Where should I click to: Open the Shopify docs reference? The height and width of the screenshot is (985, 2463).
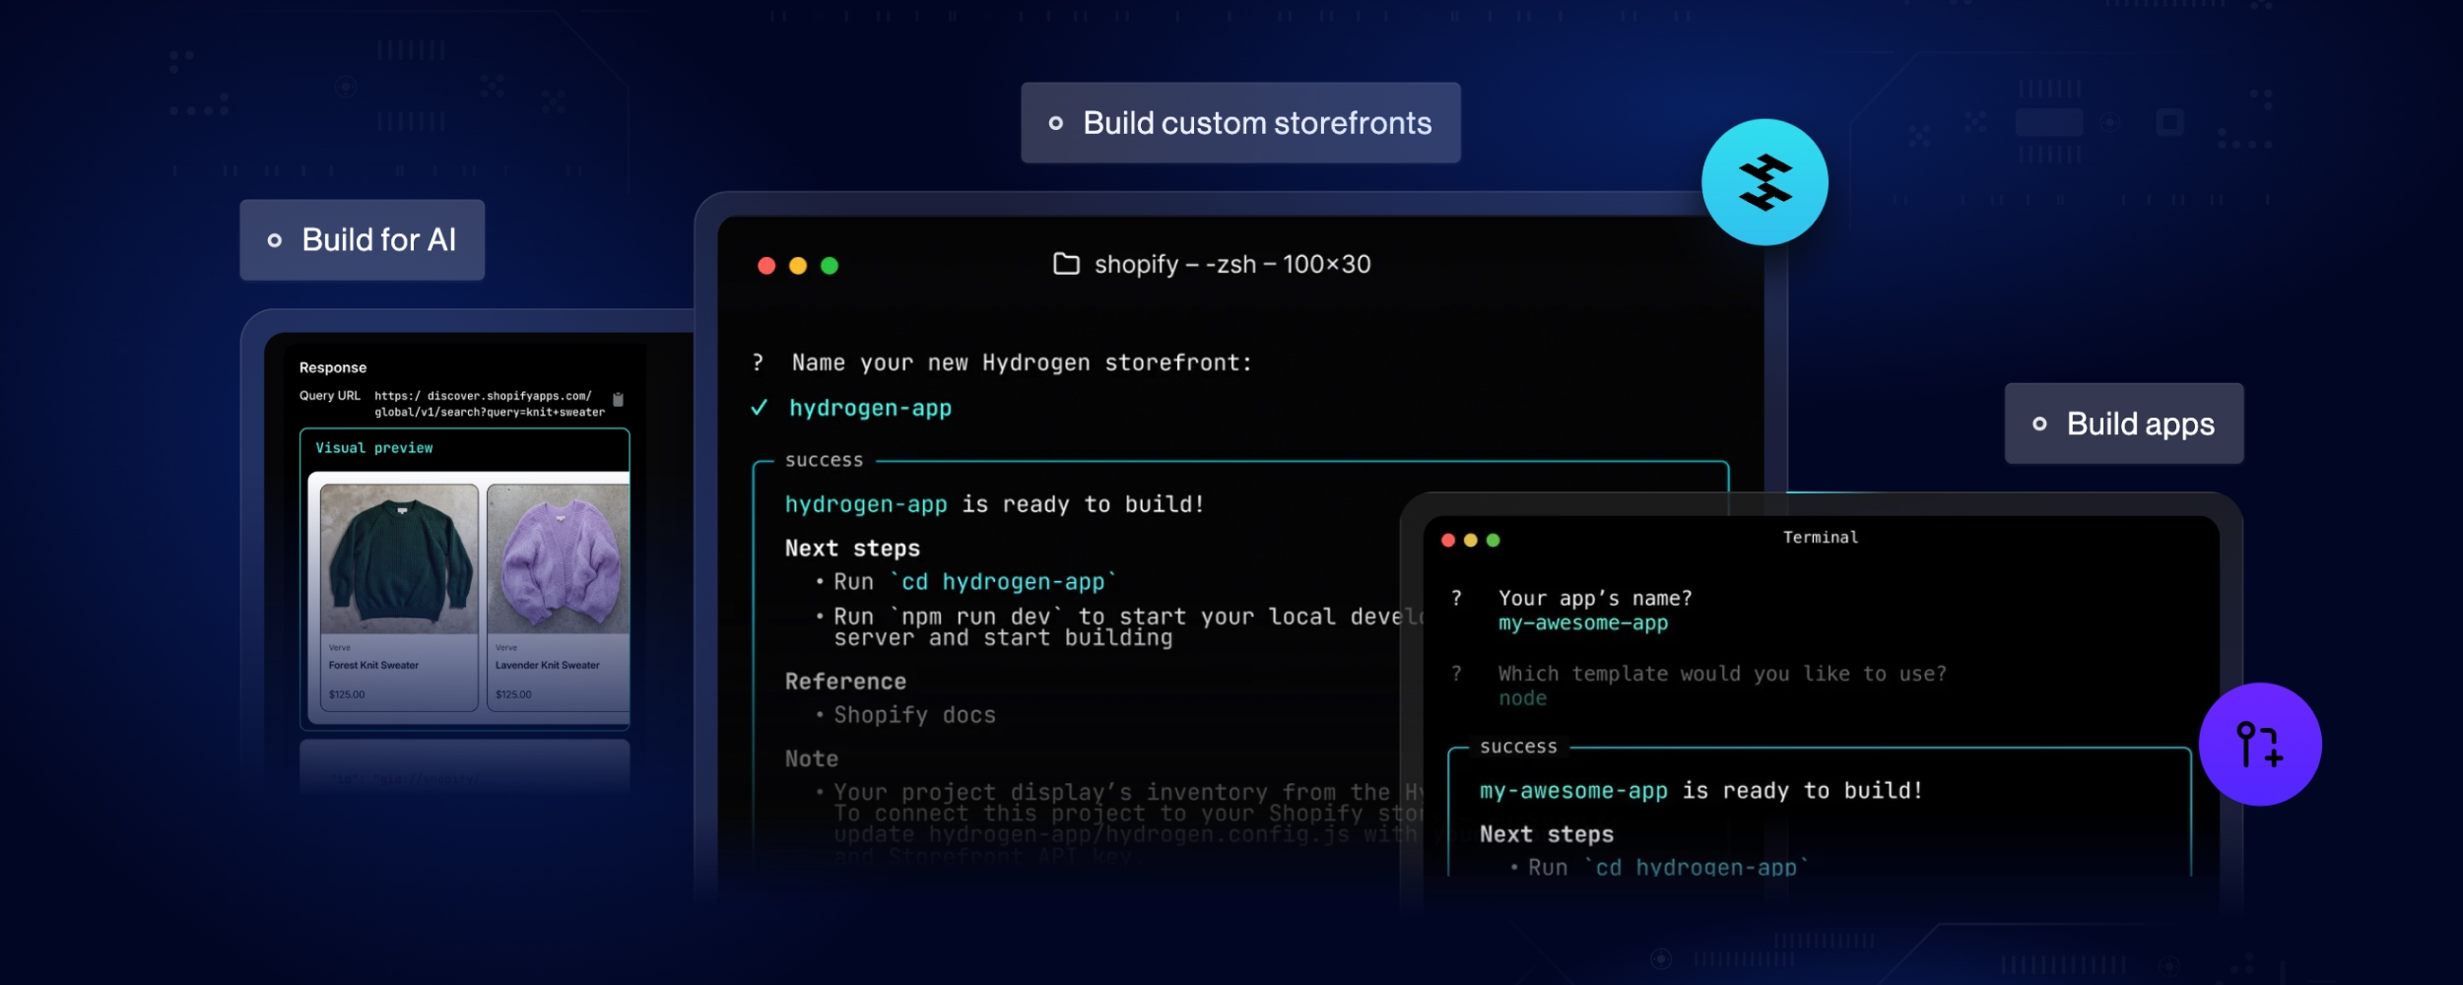tap(914, 715)
